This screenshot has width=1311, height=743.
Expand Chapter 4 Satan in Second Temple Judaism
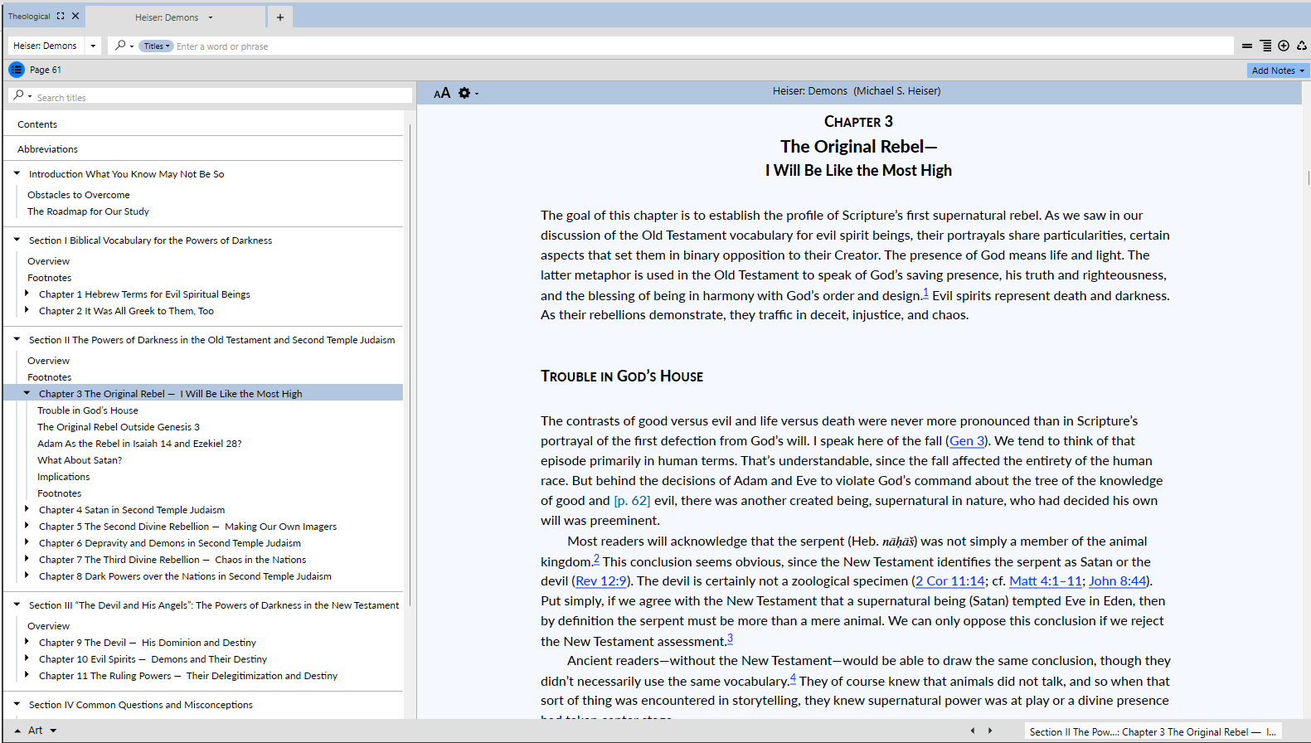pyautogui.click(x=27, y=509)
